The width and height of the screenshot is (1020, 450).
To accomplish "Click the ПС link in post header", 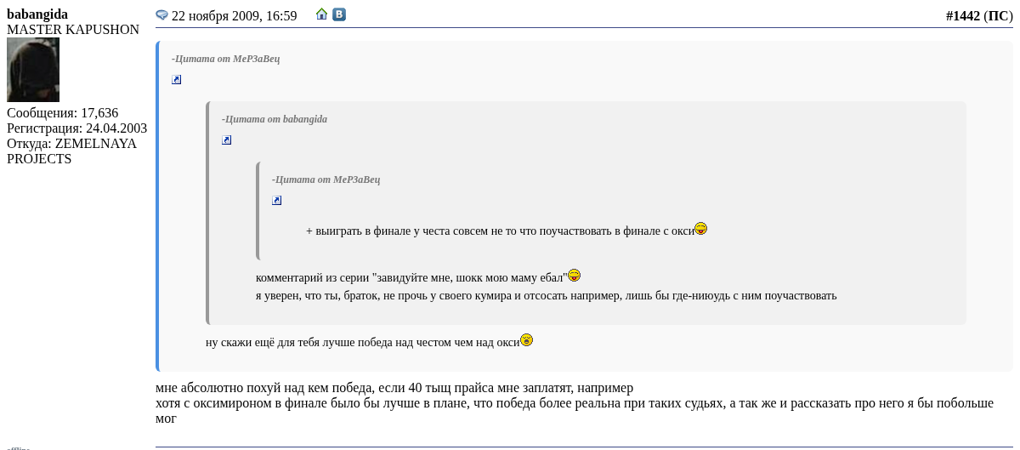I will (x=998, y=16).
